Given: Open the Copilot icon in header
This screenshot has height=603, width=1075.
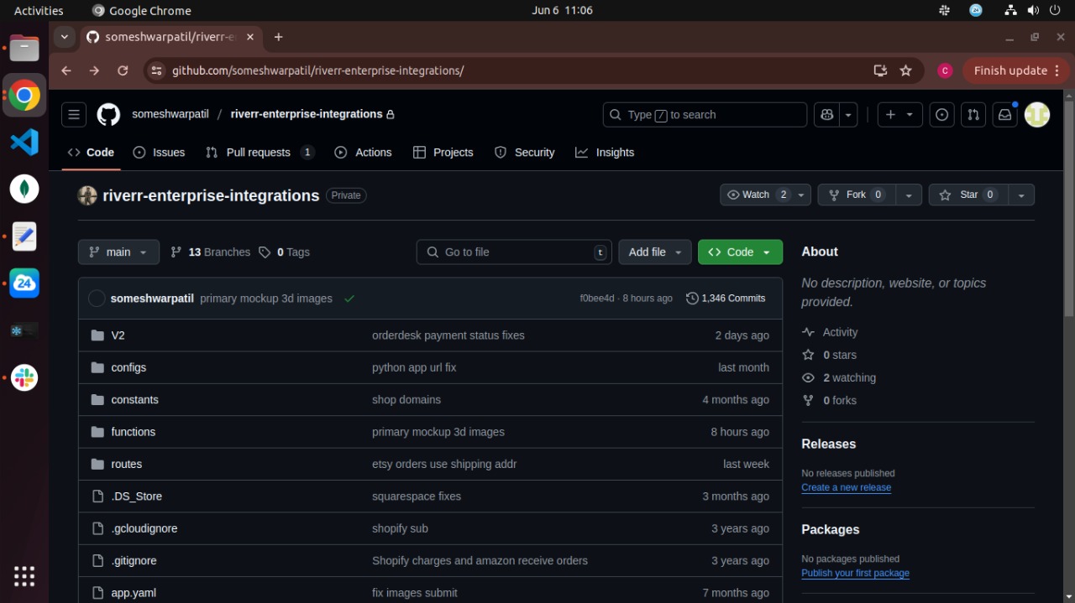Looking at the screenshot, I should [x=826, y=115].
